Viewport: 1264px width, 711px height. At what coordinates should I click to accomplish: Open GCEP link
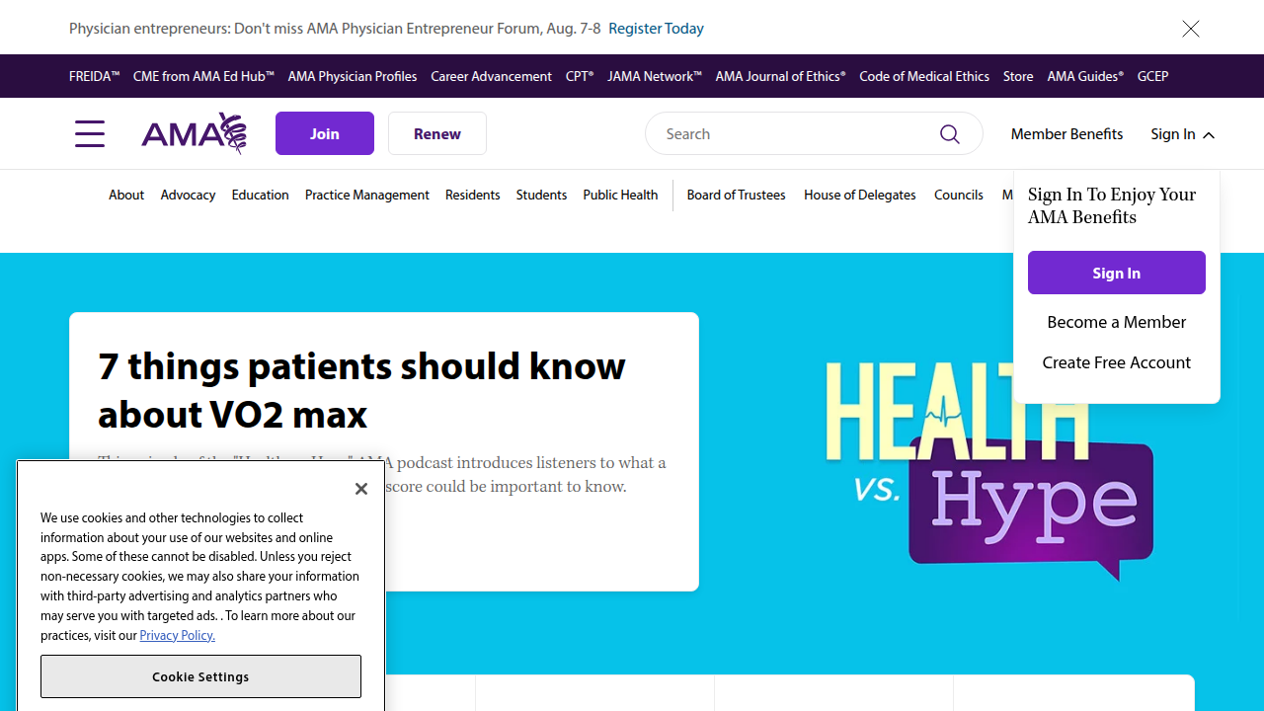(1152, 76)
